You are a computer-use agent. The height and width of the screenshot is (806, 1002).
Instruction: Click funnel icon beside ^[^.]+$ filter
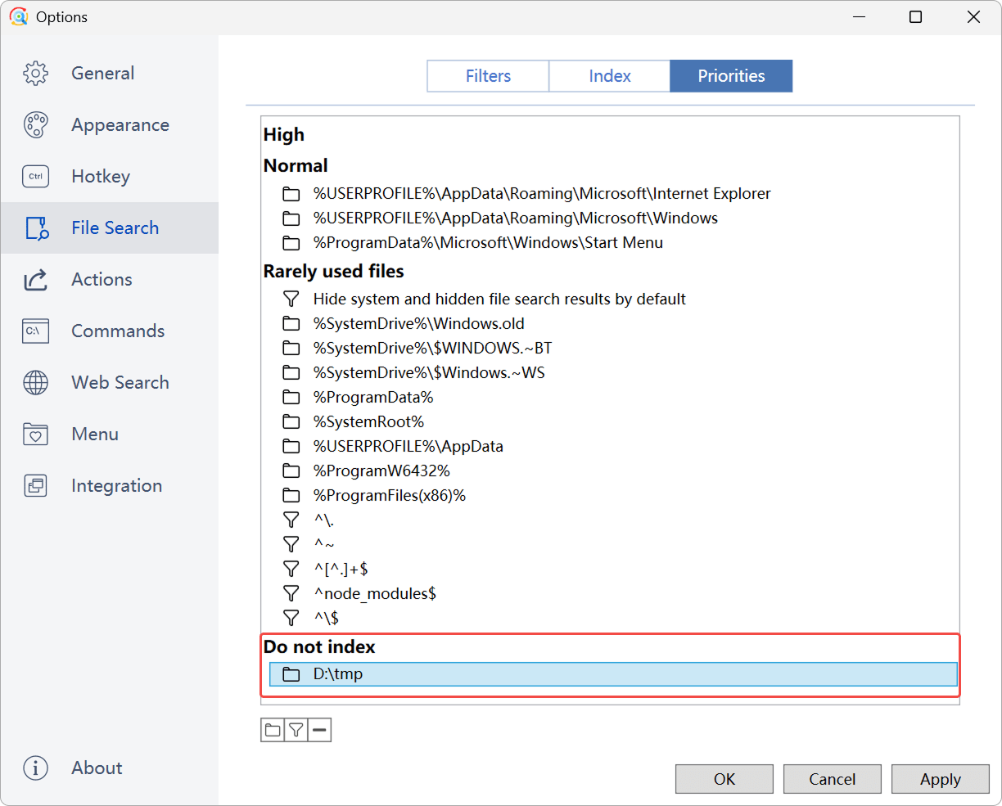pos(291,569)
